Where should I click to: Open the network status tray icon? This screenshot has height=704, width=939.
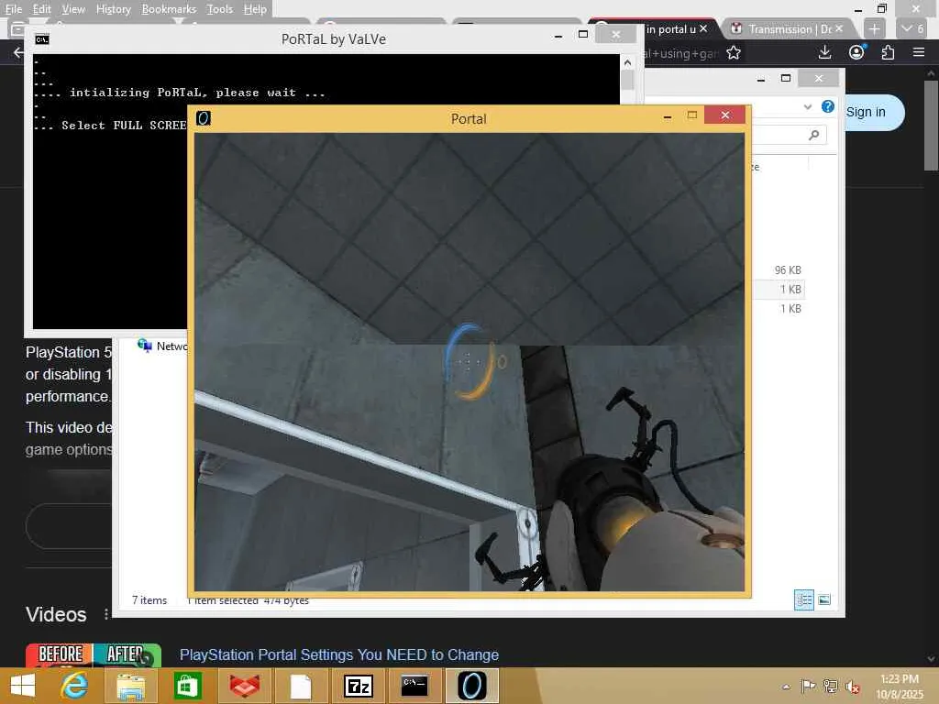click(x=831, y=686)
